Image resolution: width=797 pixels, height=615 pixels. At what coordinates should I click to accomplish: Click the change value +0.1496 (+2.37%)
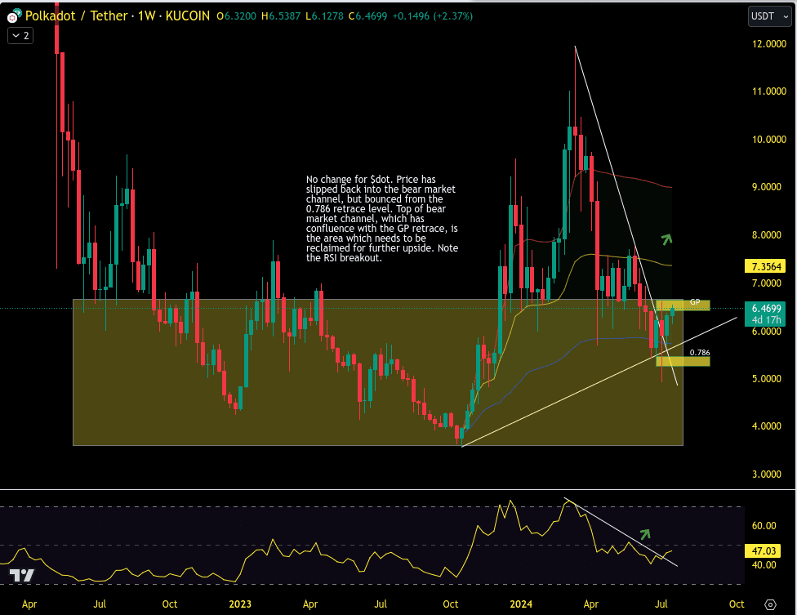click(x=432, y=16)
